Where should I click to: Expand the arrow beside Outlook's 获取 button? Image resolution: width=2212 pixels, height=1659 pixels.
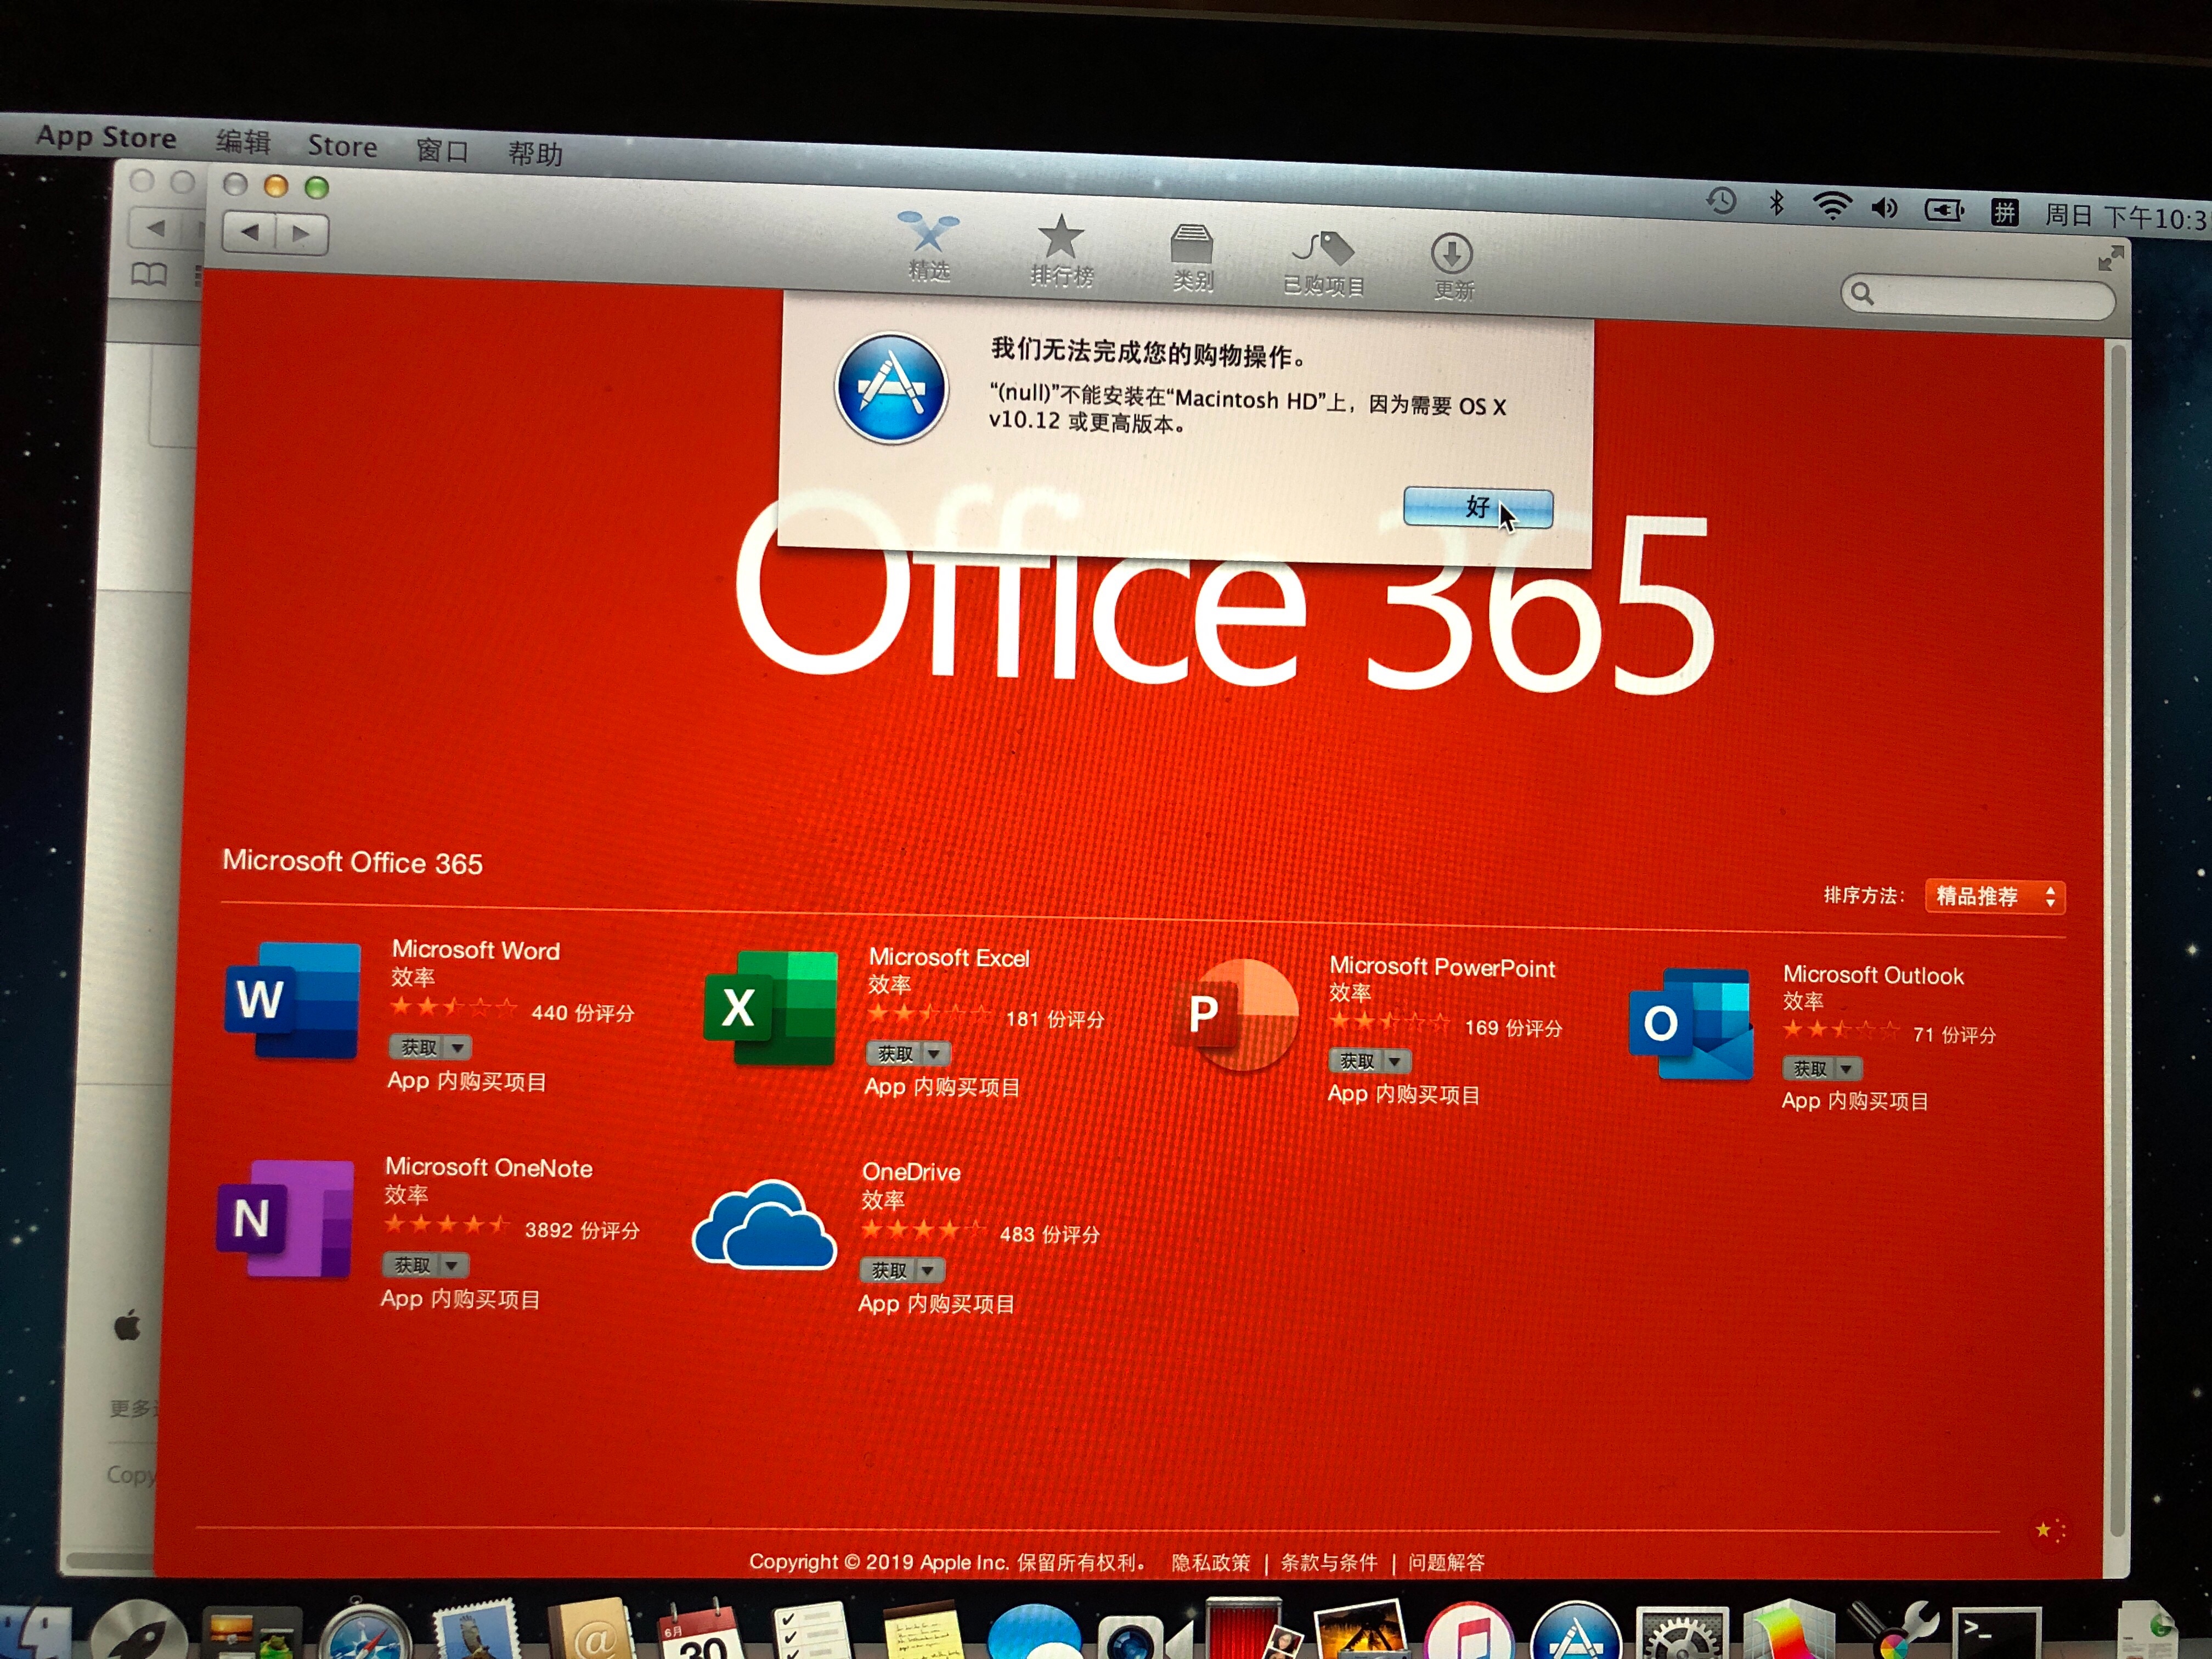point(1847,1069)
